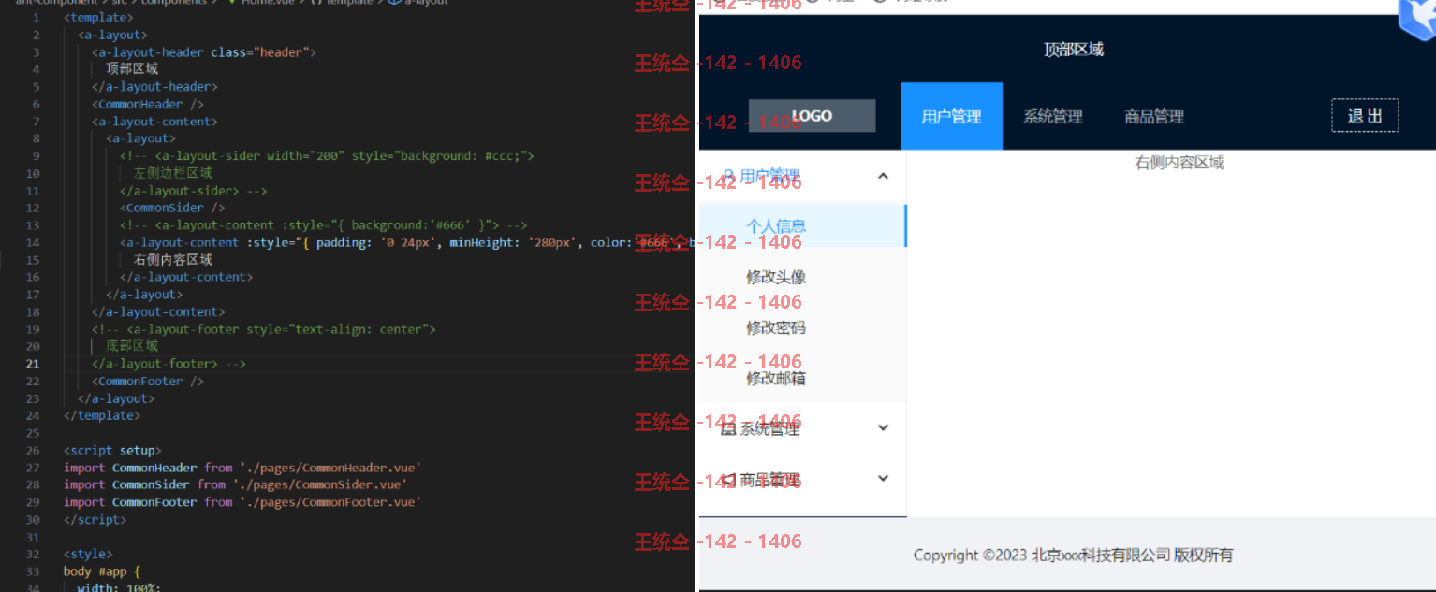Click the closing </script> tag on line 30
1436x592 pixels.
pos(95,519)
